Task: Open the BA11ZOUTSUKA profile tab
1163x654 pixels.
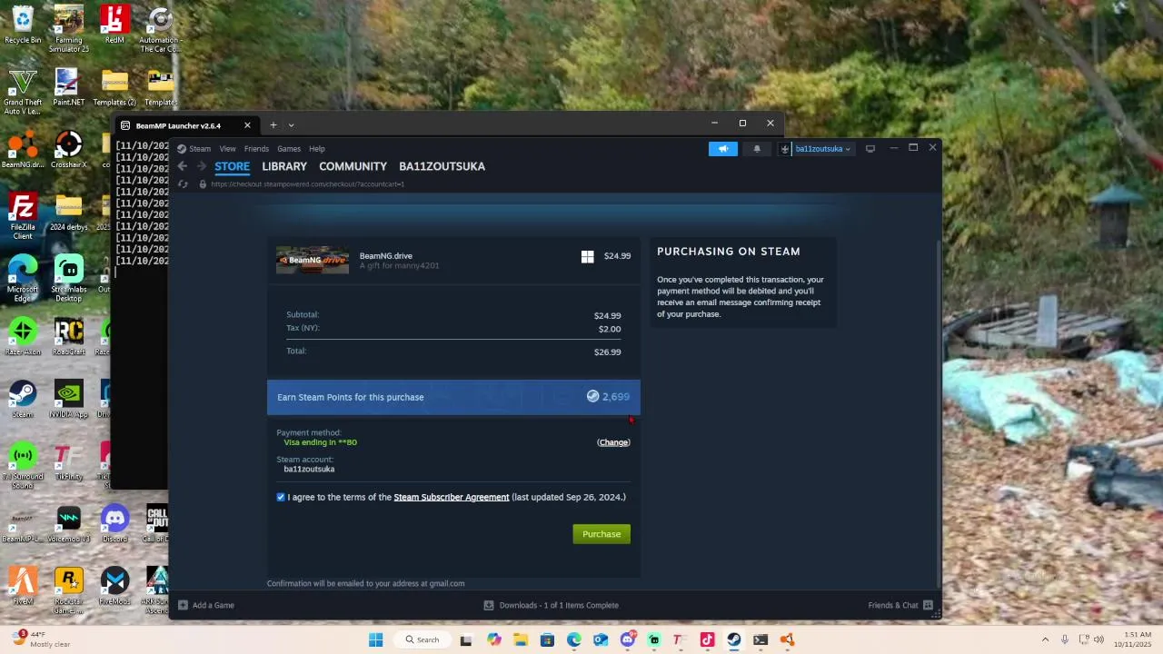Action: (442, 166)
